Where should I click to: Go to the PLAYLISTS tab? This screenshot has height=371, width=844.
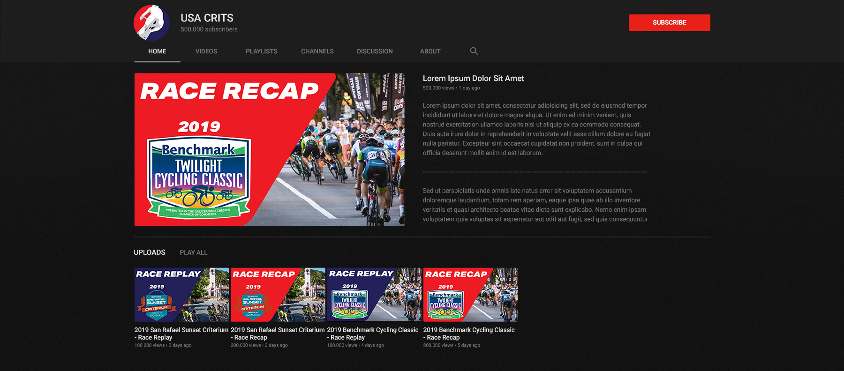tap(262, 51)
